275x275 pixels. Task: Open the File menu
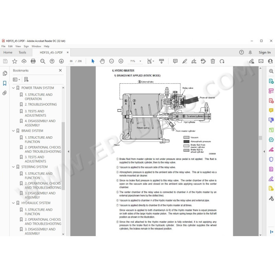coord(3,46)
